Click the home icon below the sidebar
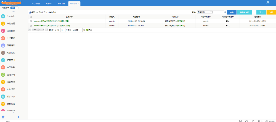The height and width of the screenshot is (122, 276). click(x=3, y=117)
